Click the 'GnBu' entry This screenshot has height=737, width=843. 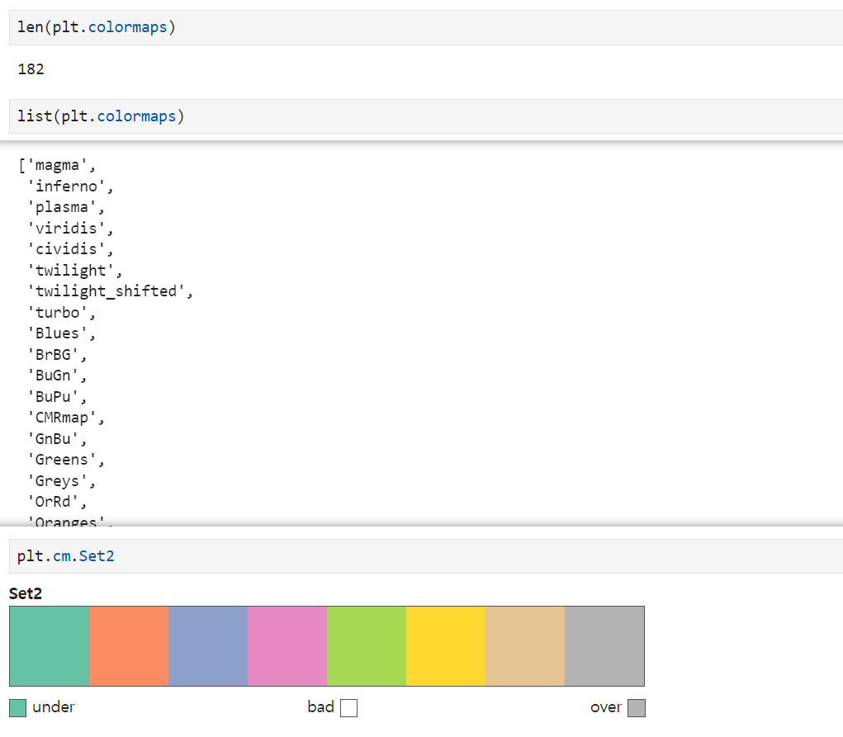pos(53,439)
